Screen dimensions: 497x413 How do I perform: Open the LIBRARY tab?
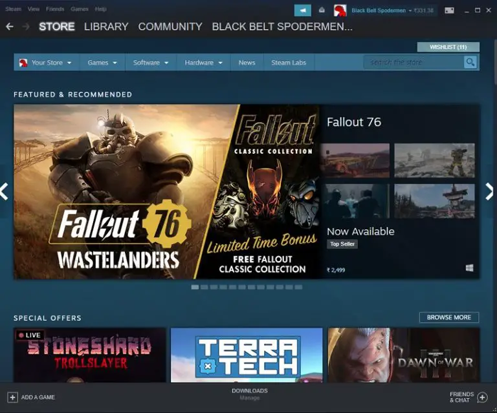click(x=106, y=26)
